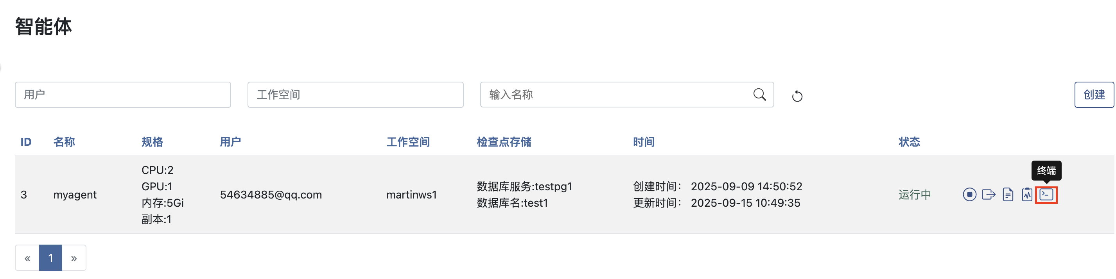Click the ID column header
The width and height of the screenshot is (1116, 279).
tap(26, 142)
